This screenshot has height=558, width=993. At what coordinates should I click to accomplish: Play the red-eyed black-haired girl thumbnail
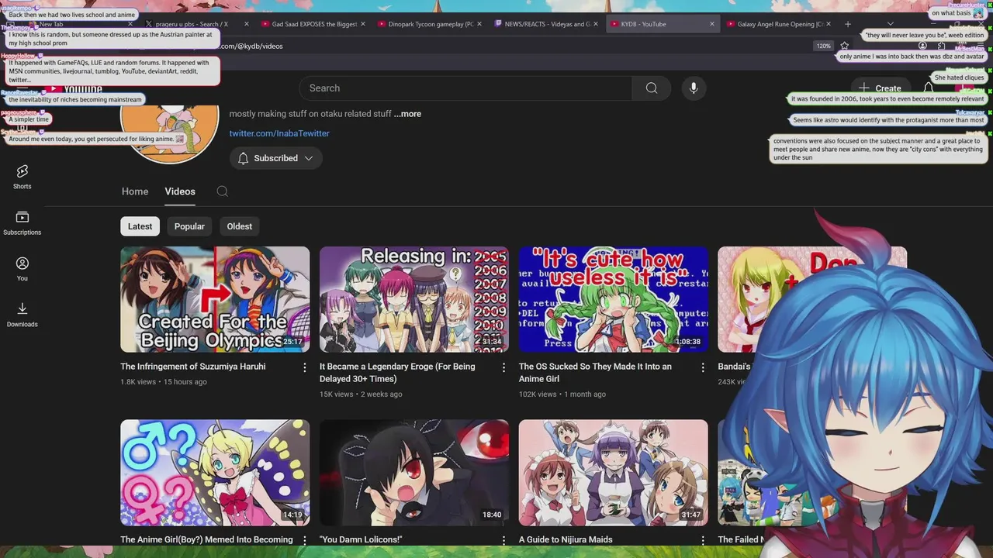point(414,473)
